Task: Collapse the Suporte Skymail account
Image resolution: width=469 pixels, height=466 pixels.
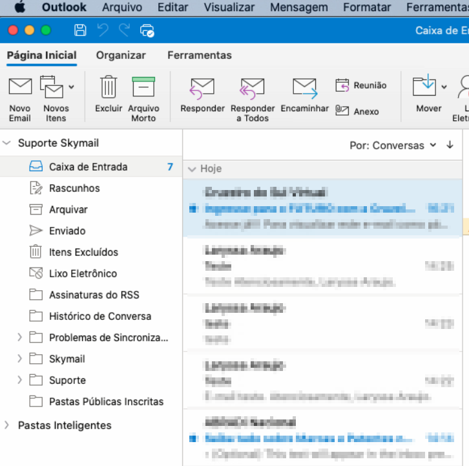Action: coord(6,143)
